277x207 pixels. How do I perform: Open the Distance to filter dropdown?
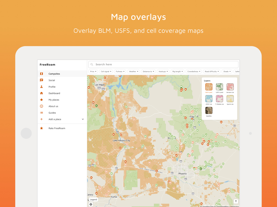coord(148,71)
